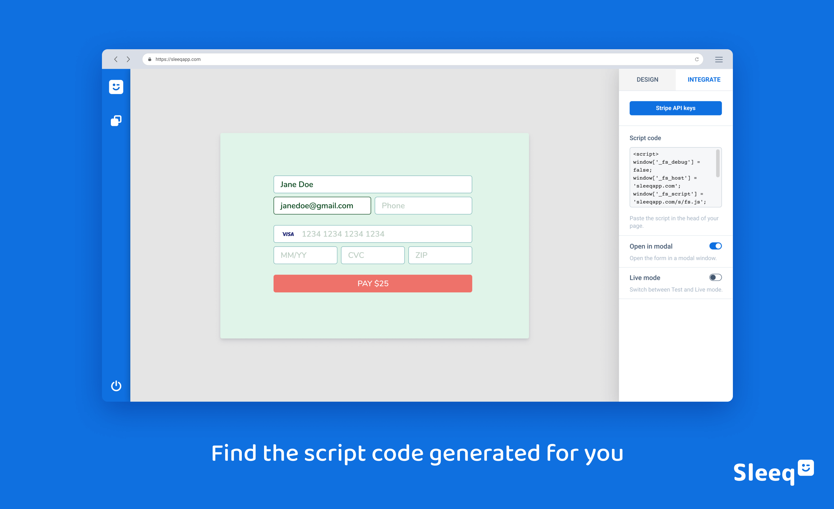Screen dimensions: 834x509
Task: Select the INTEGRATE tab
Action: pyautogui.click(x=704, y=80)
